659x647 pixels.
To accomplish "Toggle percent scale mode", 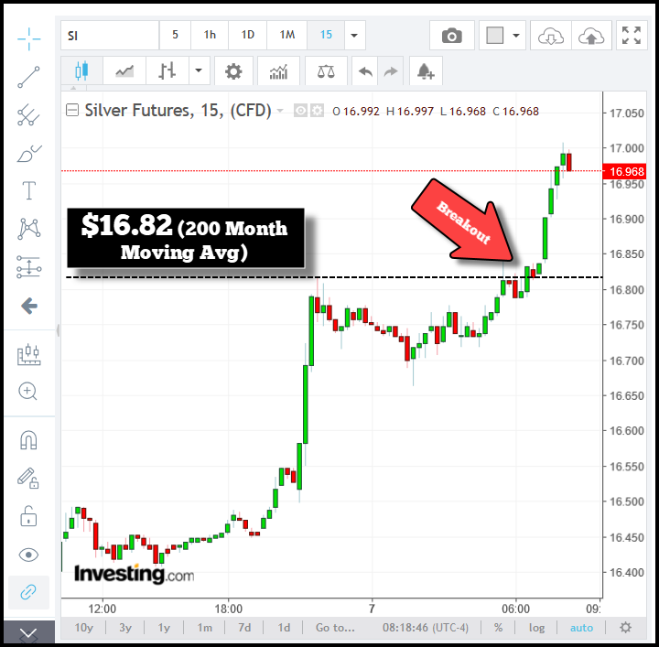I will click(x=499, y=628).
